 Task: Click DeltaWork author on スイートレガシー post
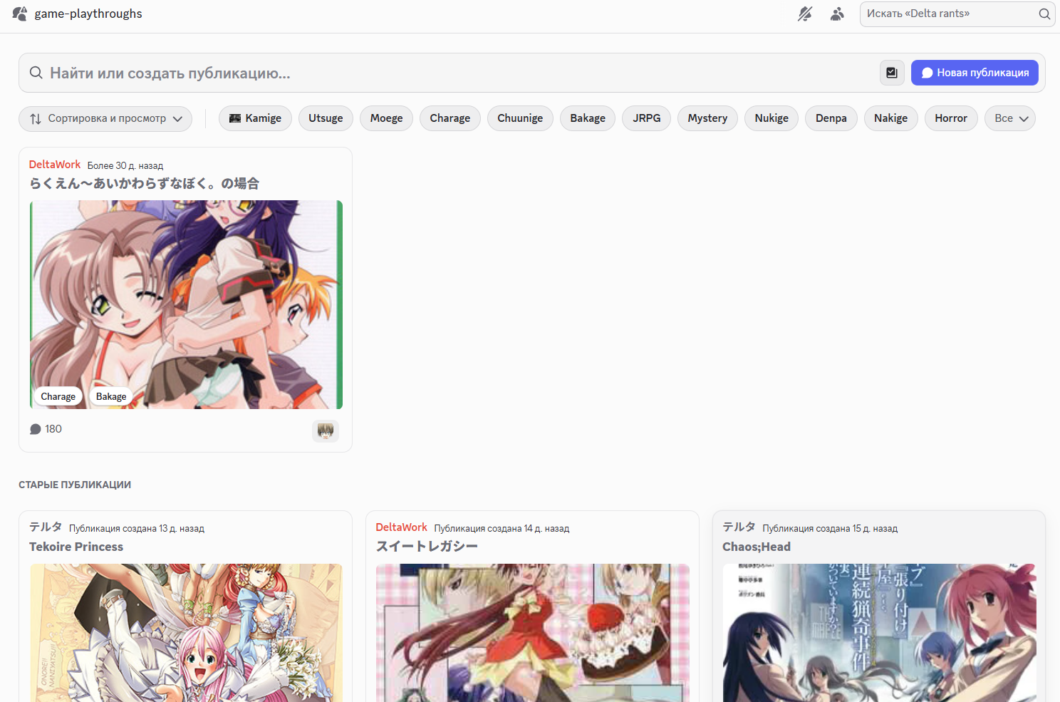click(x=402, y=527)
